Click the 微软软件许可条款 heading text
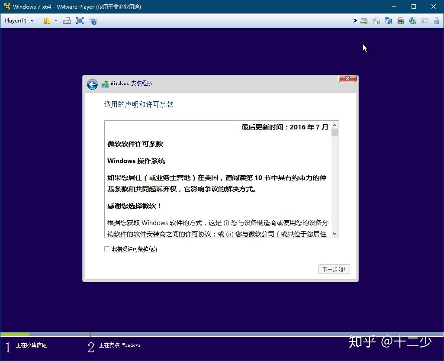Screen dimensions: 444x361 [x=135, y=144]
